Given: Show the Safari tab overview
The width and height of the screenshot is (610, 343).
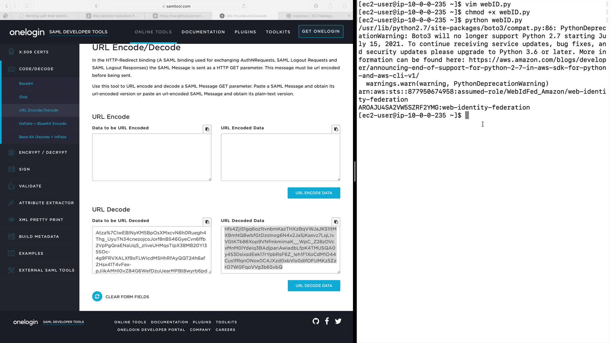Looking at the screenshot, I should [345, 6].
